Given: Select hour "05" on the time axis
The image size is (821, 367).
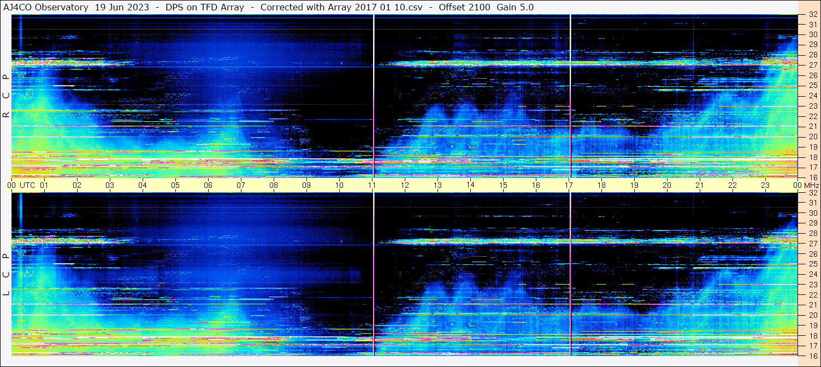Looking at the screenshot, I should click(x=175, y=185).
